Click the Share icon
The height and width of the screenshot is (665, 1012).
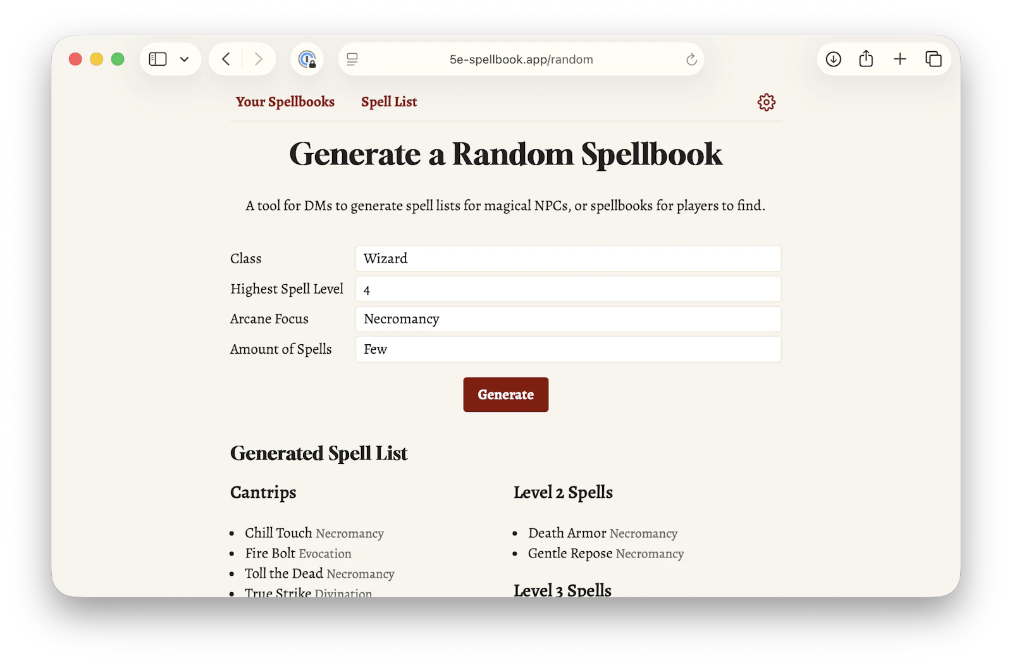point(867,59)
